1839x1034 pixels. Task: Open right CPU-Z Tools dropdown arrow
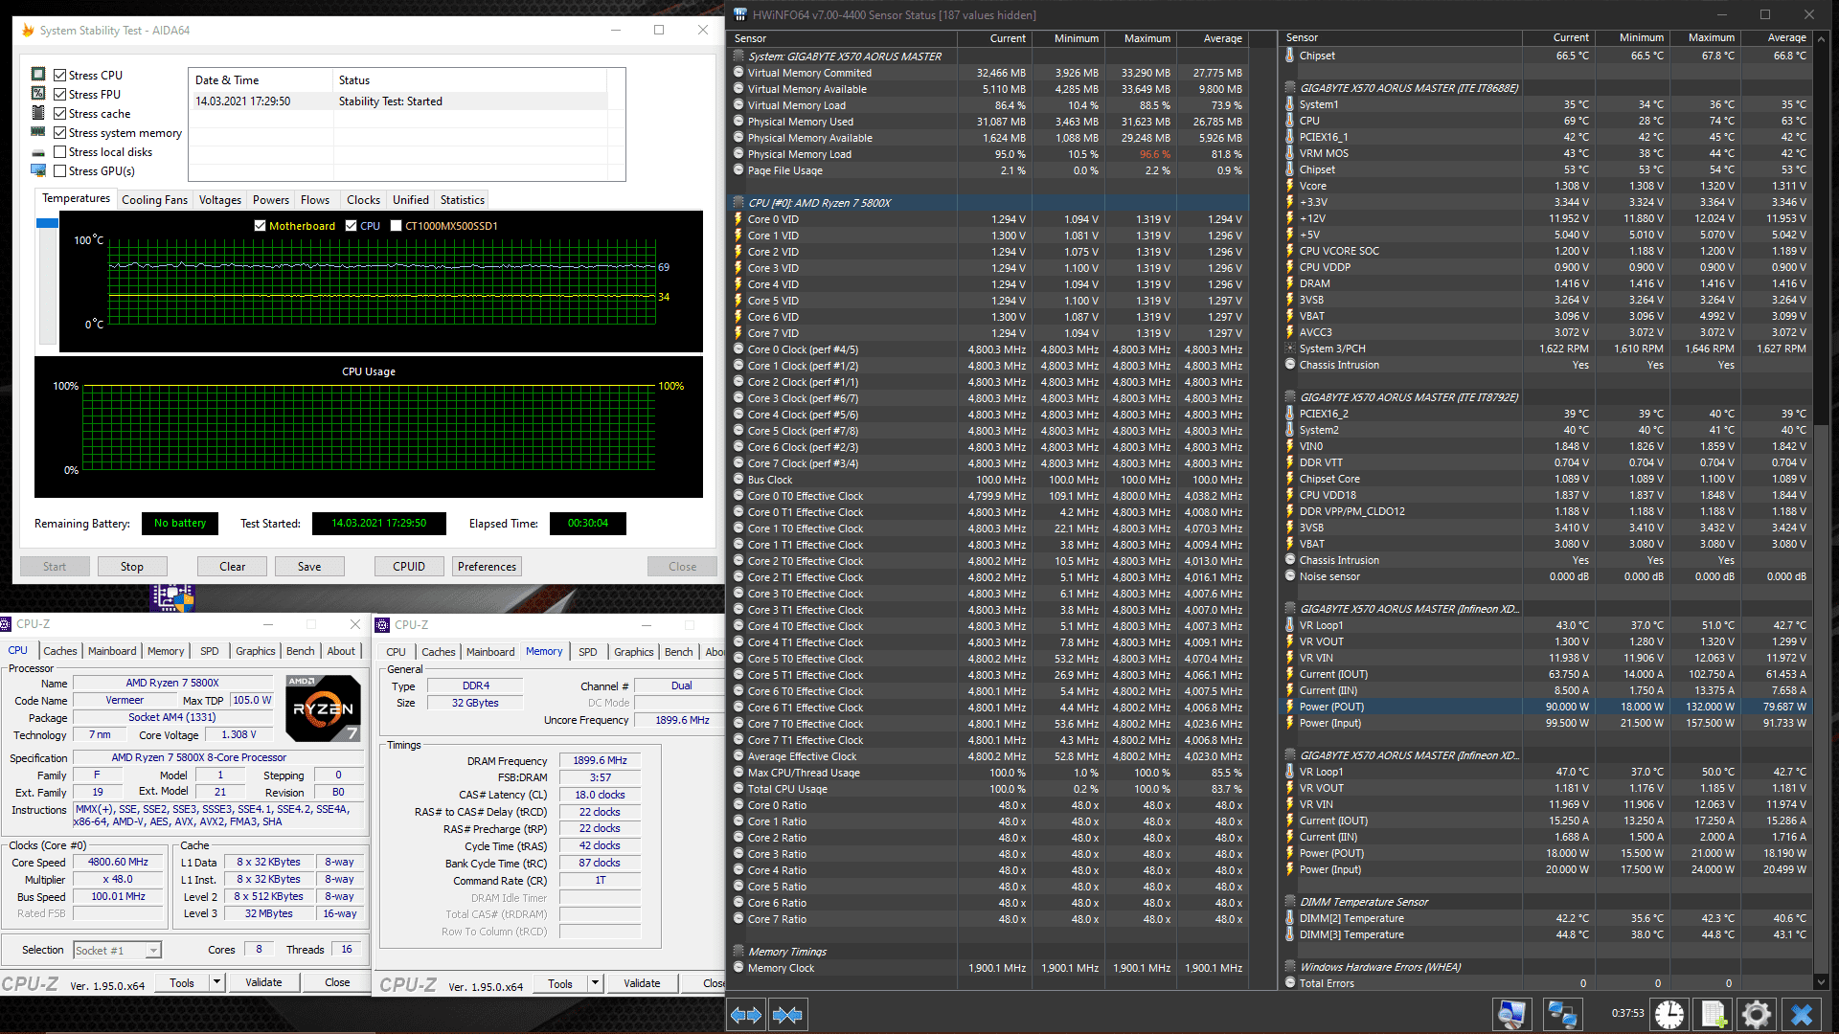pyautogui.click(x=596, y=983)
